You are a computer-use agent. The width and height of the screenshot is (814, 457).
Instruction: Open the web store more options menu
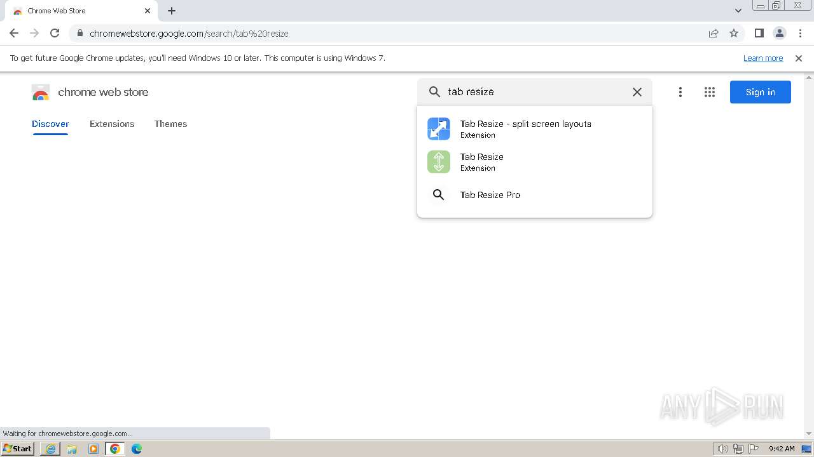click(x=680, y=92)
